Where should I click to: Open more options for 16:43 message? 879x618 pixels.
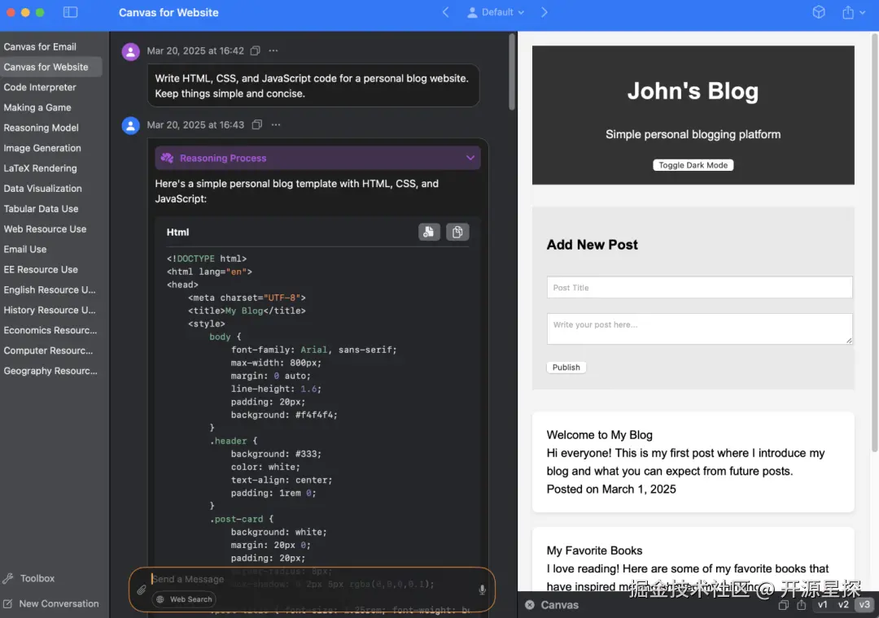[x=276, y=125]
